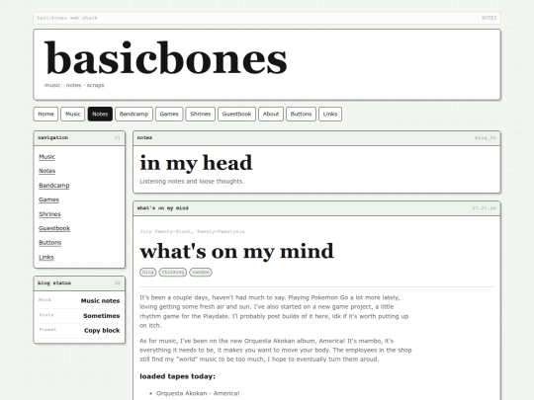Click the '07.21.26' date in post header
Image resolution: width=534 pixels, height=400 pixels.
(x=484, y=208)
